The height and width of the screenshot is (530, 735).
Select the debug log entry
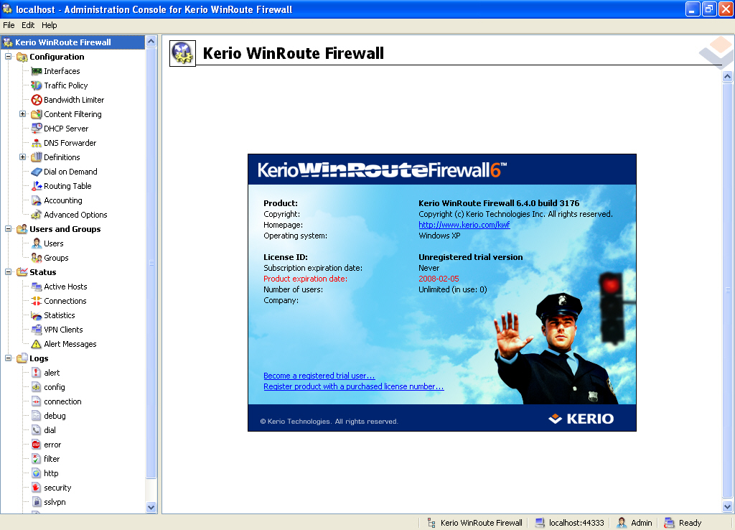click(x=55, y=416)
